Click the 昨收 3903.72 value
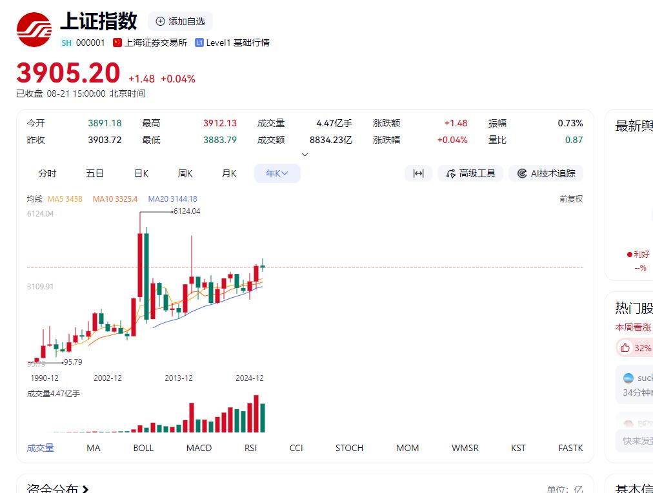 tap(105, 140)
